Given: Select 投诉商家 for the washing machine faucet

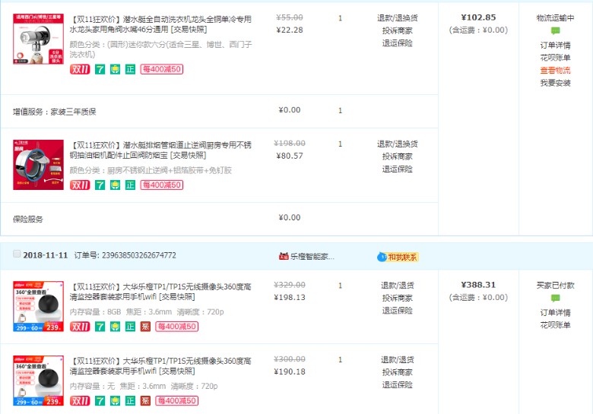Looking at the screenshot, I should [397, 31].
